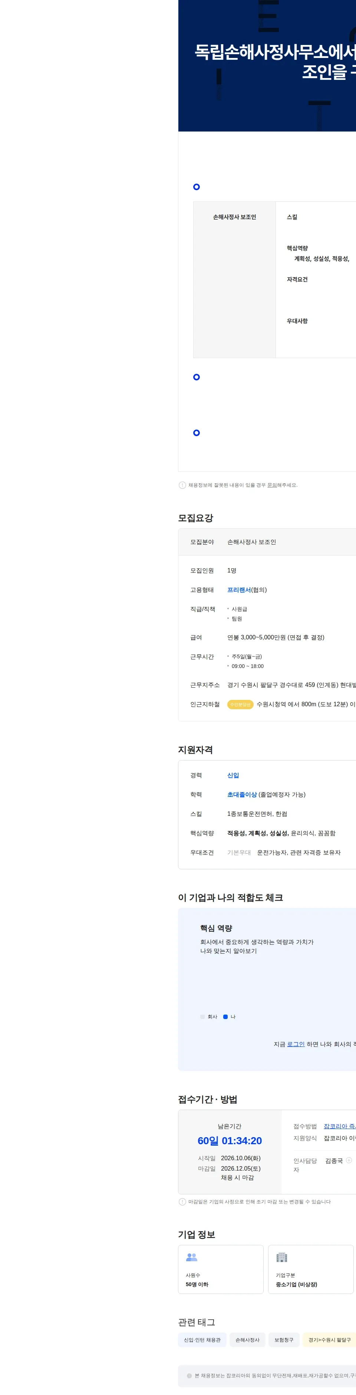Click the banner headline 독립손해사정사무소에서

pyautogui.click(x=275, y=52)
